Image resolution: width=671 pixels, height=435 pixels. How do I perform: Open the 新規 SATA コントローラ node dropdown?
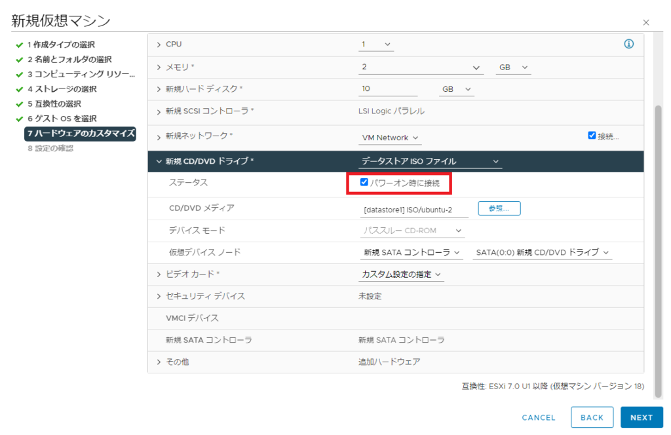412,252
